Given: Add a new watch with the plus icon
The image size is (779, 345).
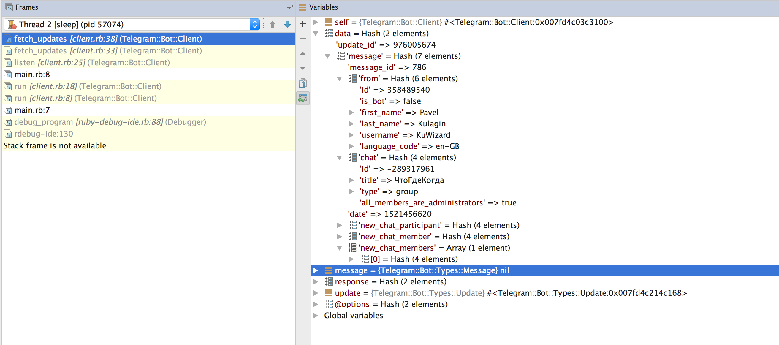Looking at the screenshot, I should coord(303,24).
